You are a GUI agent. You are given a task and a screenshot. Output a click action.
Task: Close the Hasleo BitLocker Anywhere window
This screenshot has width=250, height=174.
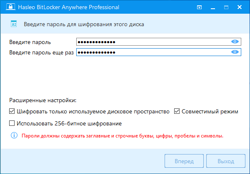tap(240, 7)
